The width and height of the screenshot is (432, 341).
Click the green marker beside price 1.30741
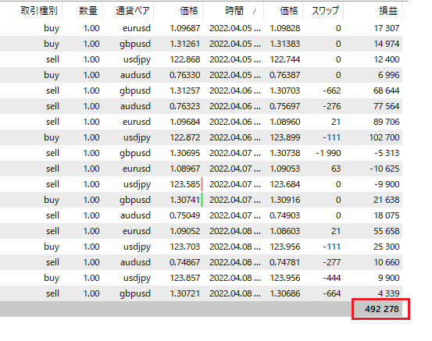click(x=202, y=200)
